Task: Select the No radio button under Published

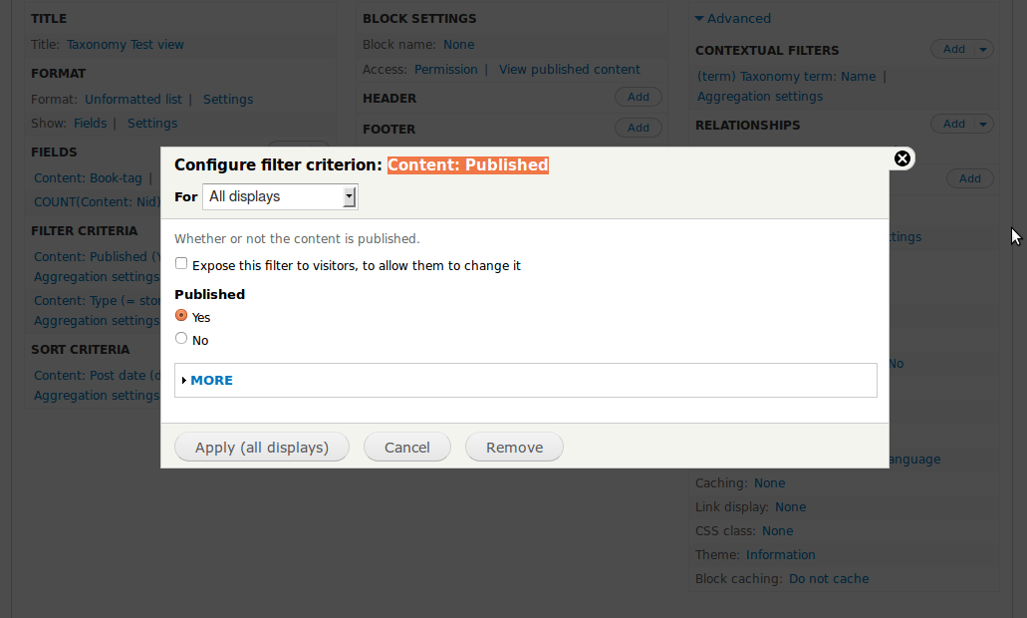Action: click(x=181, y=338)
